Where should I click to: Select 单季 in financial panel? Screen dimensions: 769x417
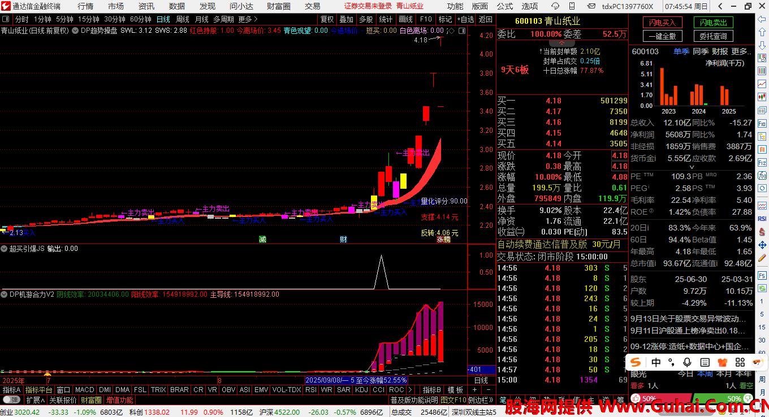681,51
